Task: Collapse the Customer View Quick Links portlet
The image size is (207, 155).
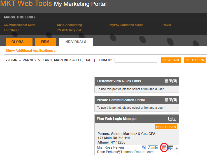Action: point(171,81)
